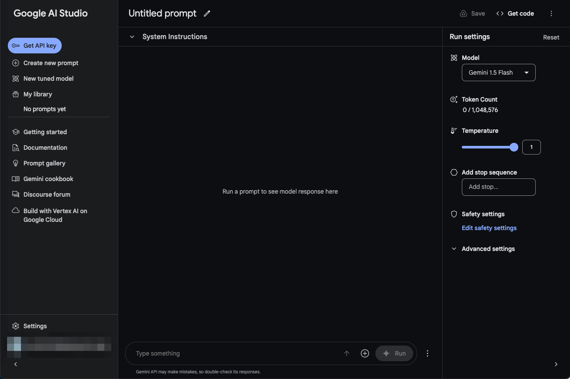Click the Add stop sequence field
Screen dimensions: 570x379
point(498,187)
